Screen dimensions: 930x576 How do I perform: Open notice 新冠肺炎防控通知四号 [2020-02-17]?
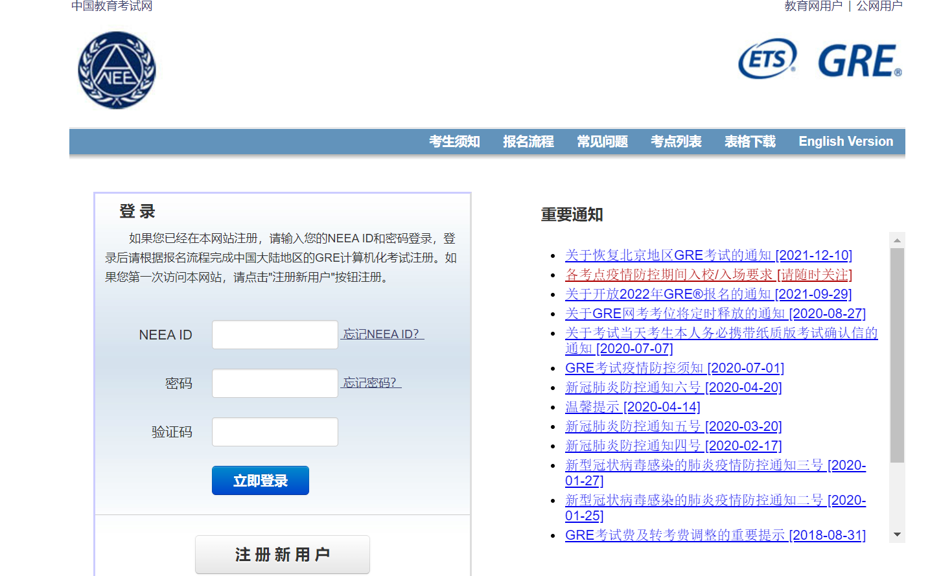(673, 446)
